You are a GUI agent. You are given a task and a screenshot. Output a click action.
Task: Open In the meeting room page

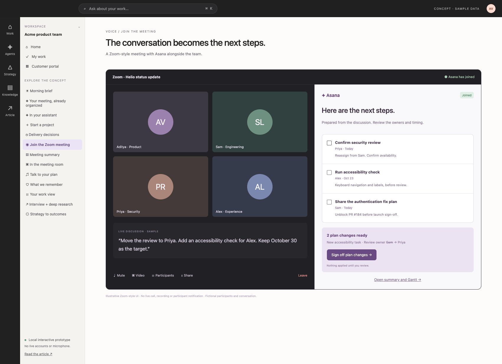(52, 165)
